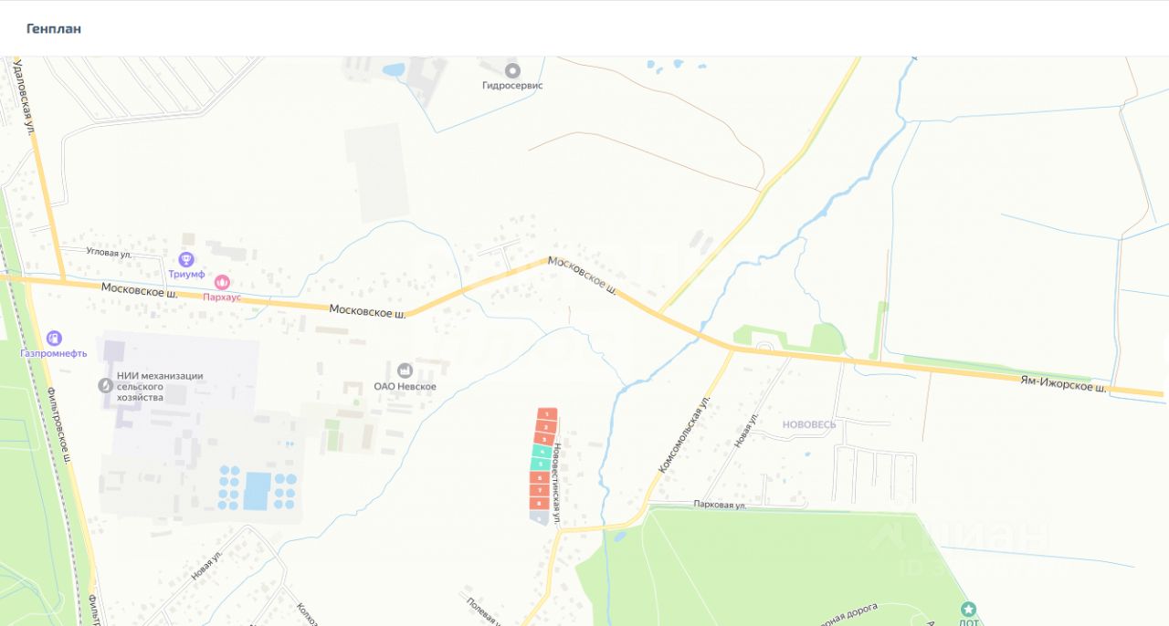1169x626 pixels.
Task: Select red plot number 1
Action: (547, 413)
